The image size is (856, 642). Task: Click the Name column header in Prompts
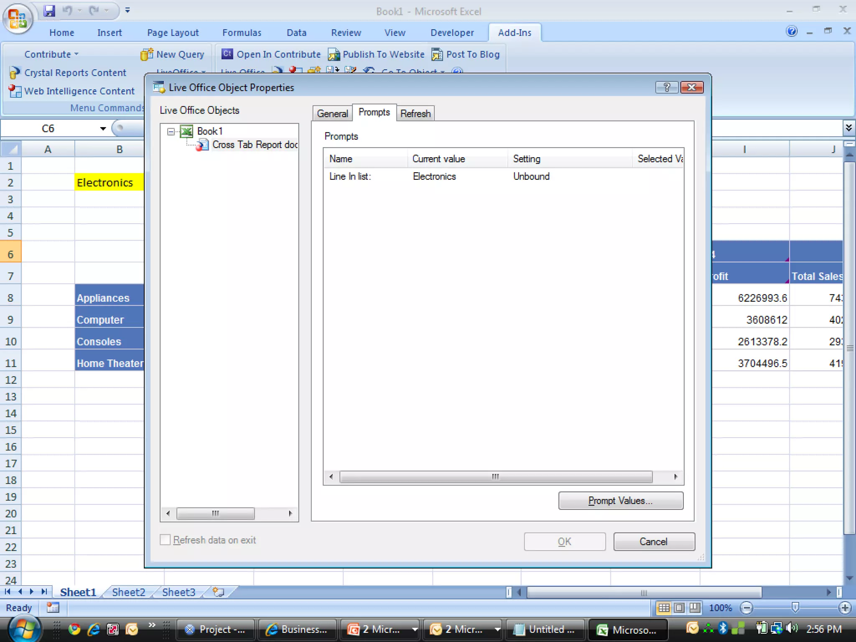coord(365,159)
